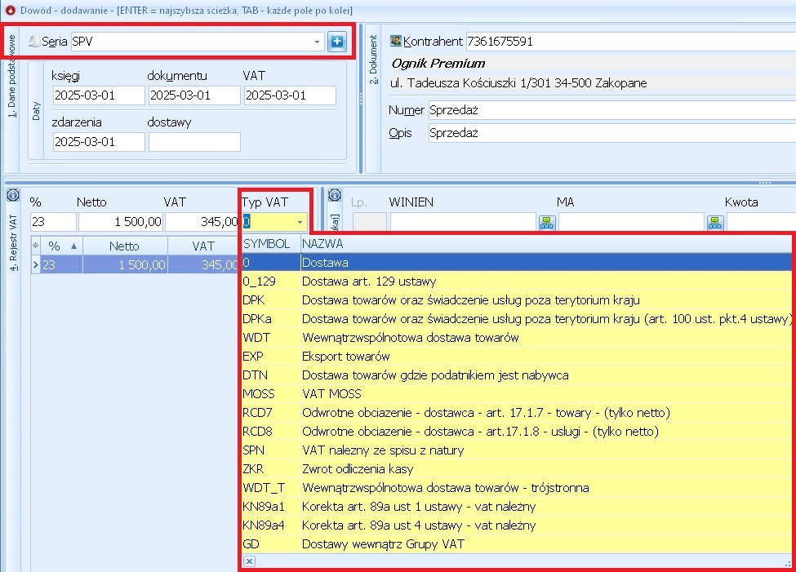
Task: Click the VAT date field
Action: point(290,95)
